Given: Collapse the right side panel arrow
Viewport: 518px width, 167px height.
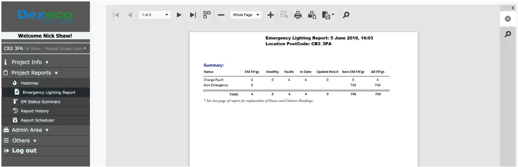Looking at the screenshot, I should [512, 8].
